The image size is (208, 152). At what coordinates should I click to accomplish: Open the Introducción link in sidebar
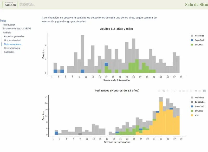(x=9, y=25)
